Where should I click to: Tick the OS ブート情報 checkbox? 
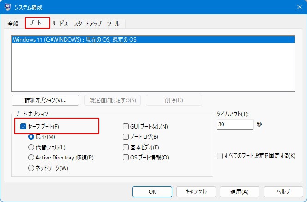[x=126, y=158]
